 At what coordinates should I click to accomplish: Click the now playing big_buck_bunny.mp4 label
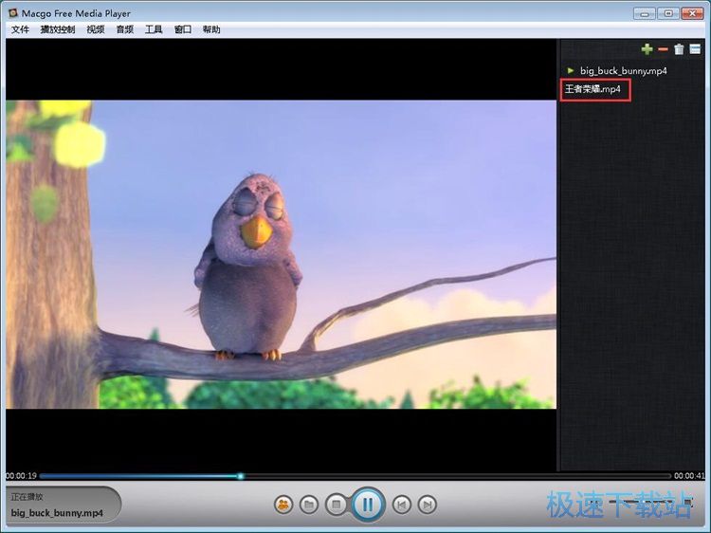pyautogui.click(x=57, y=513)
